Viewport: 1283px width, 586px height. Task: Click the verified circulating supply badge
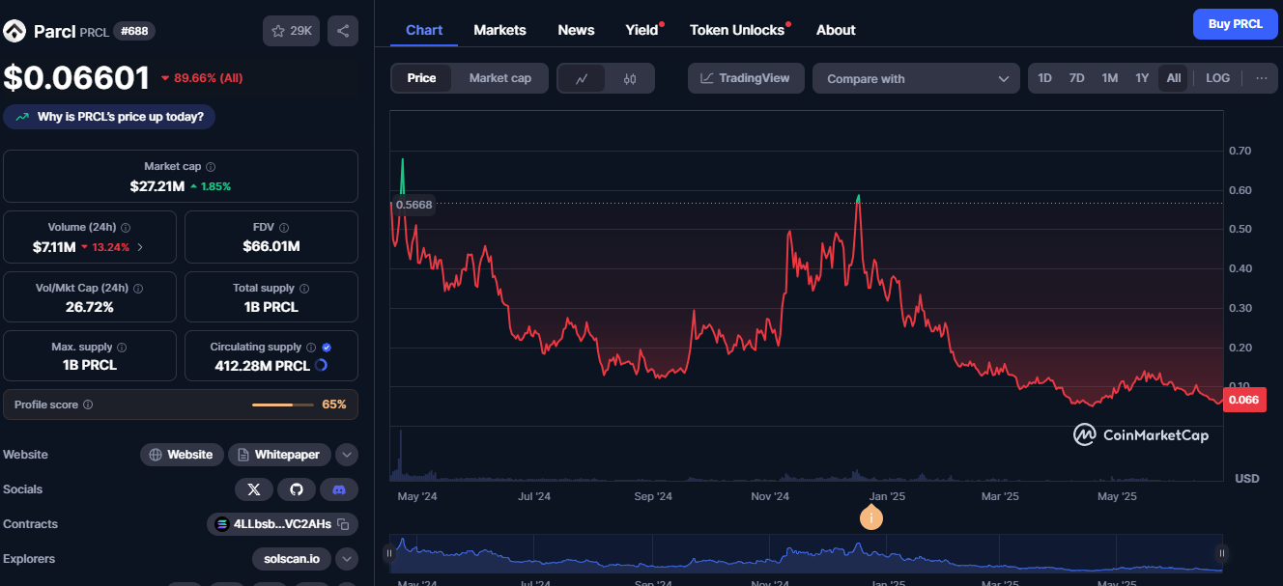click(327, 348)
